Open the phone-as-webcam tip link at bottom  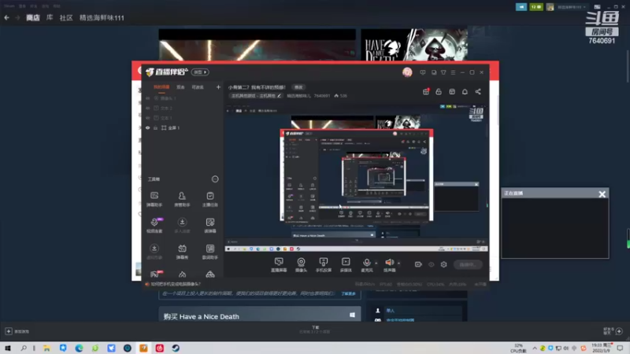pyautogui.click(x=175, y=284)
